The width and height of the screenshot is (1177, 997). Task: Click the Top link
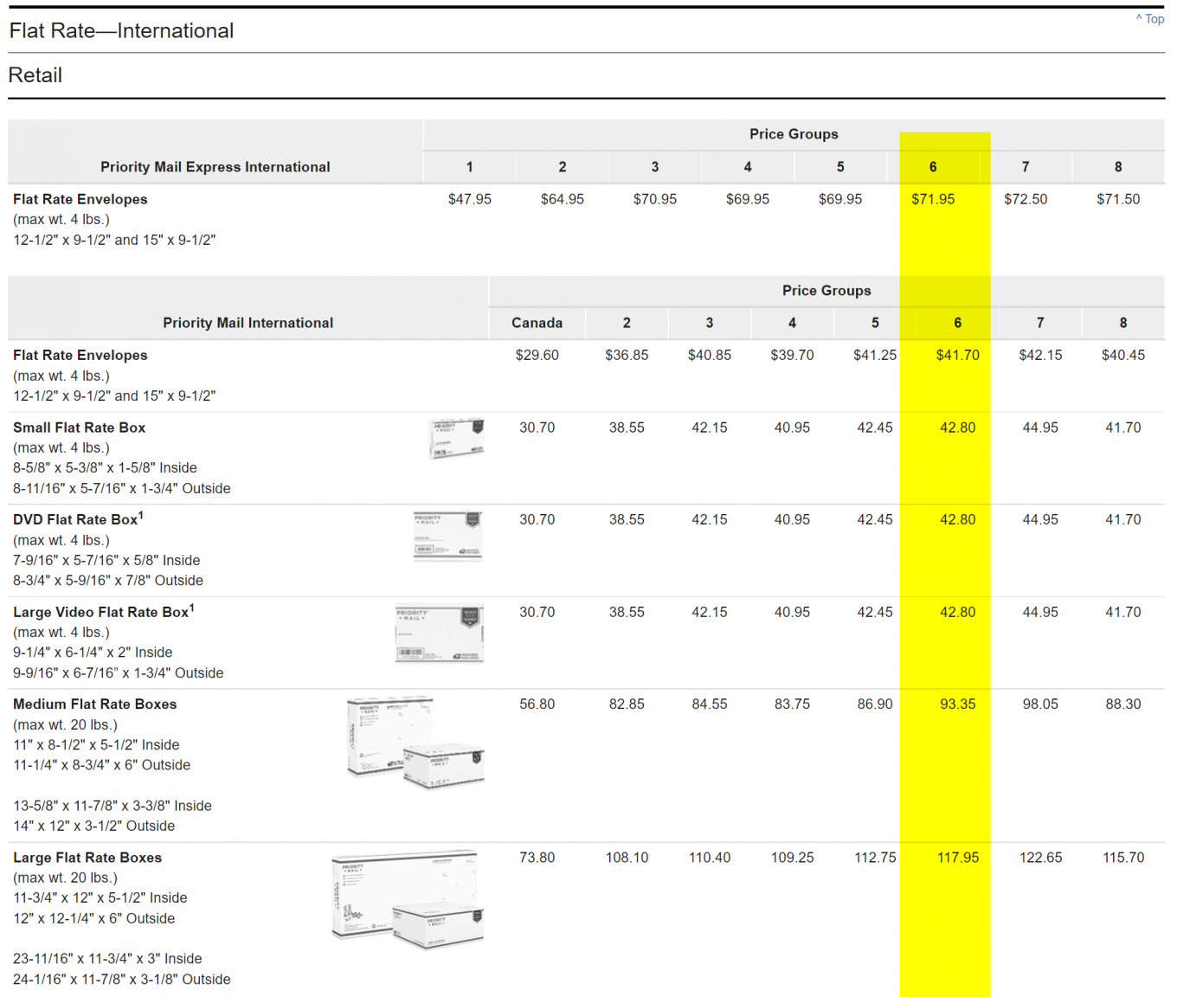pos(1150,19)
